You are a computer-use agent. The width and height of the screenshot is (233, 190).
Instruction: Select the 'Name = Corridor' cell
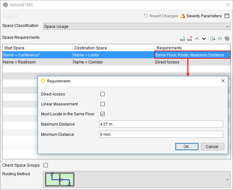[114, 62]
